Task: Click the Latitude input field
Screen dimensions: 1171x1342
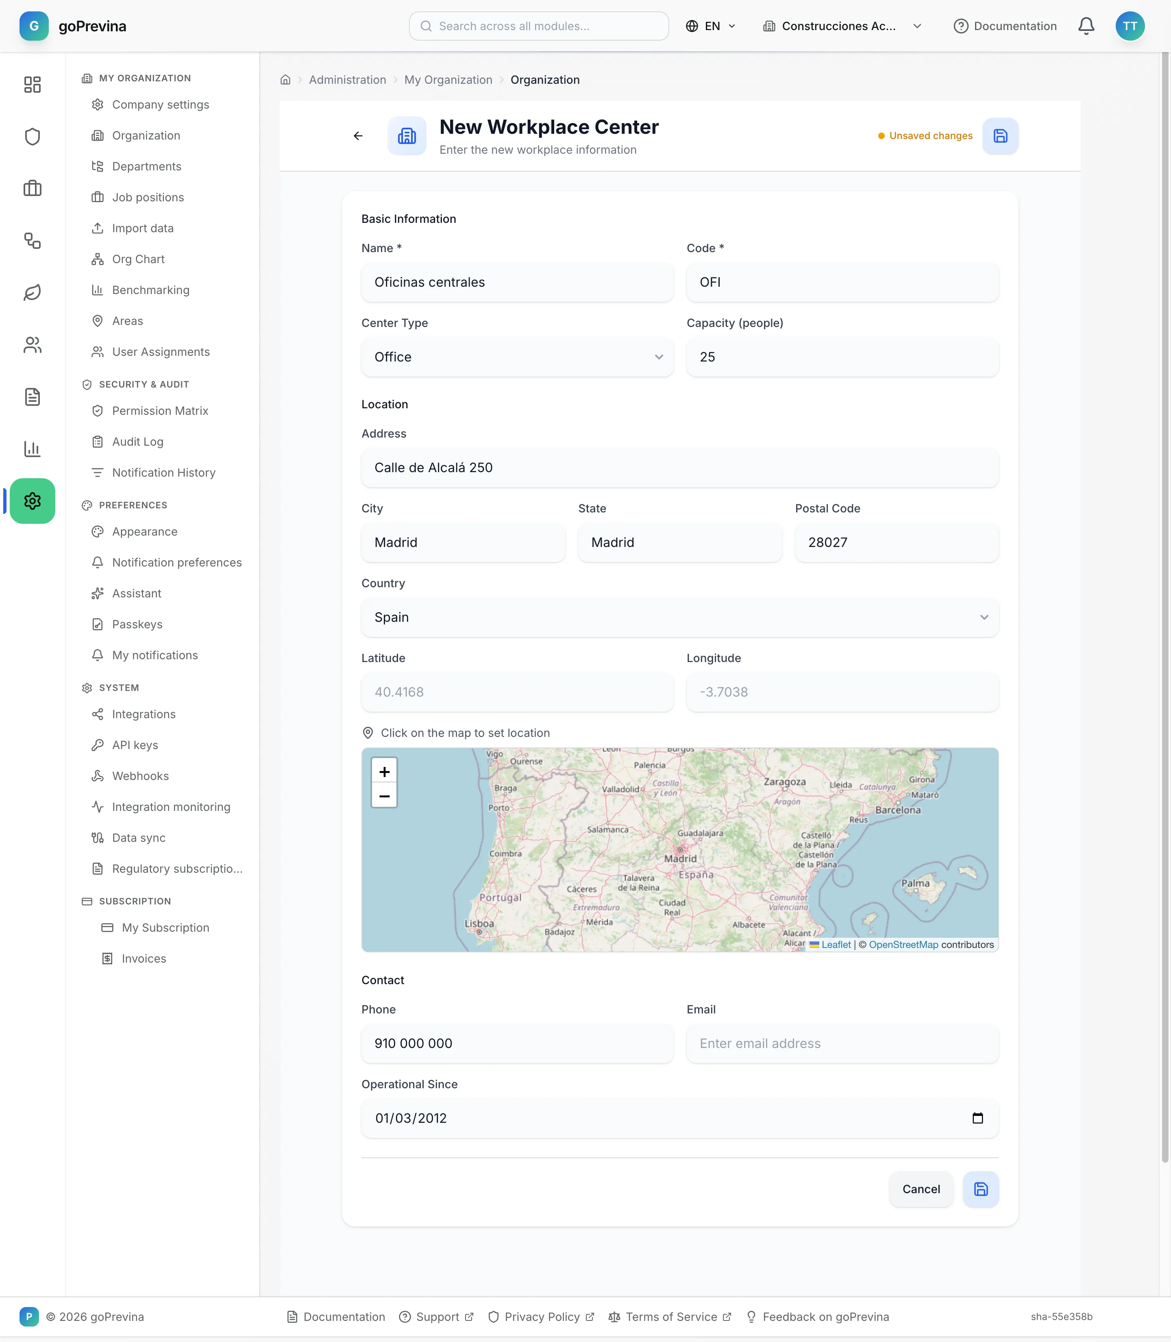Action: 517,692
